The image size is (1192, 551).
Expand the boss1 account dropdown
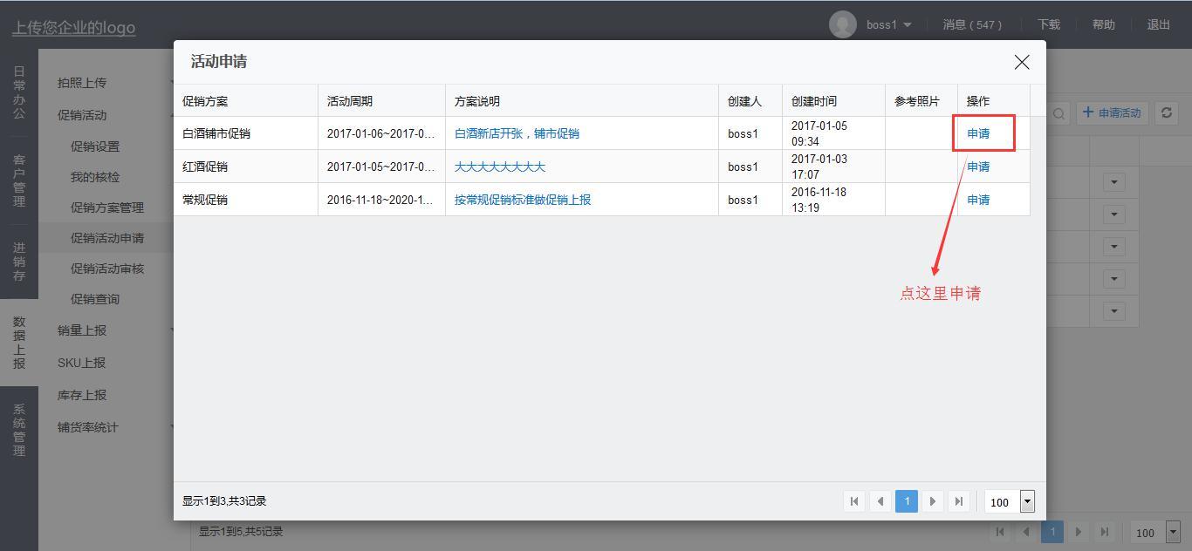908,25
